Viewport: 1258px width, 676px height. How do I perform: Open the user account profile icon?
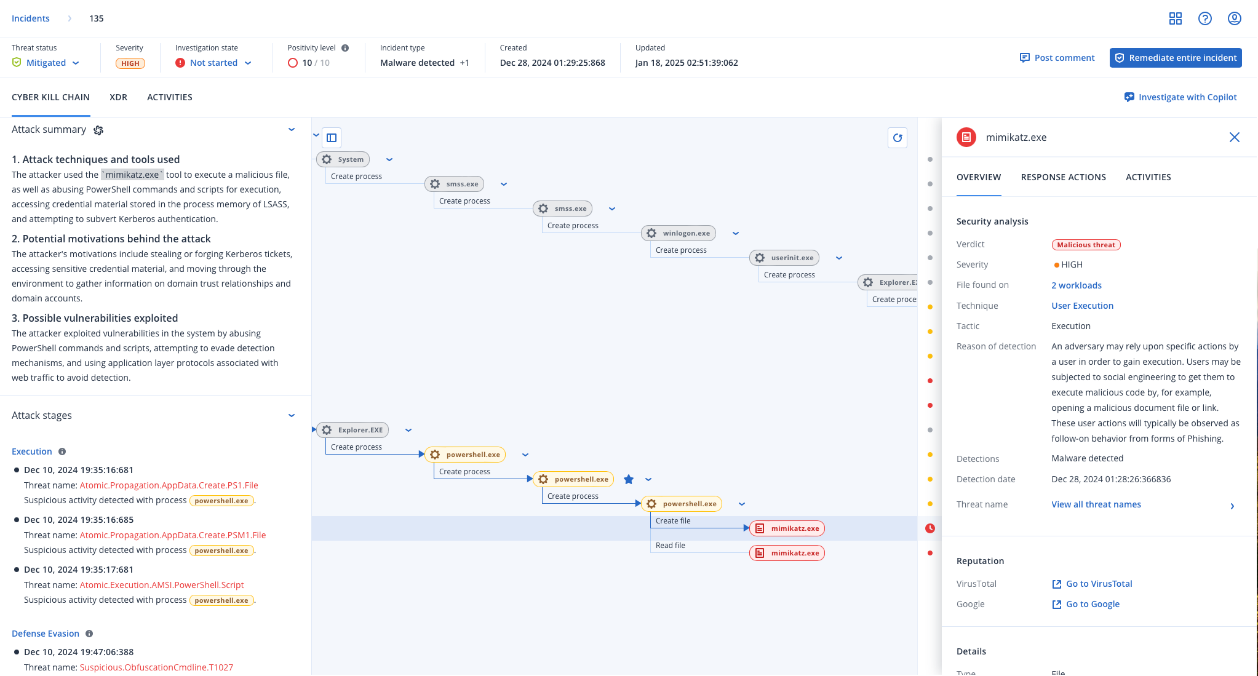point(1234,18)
